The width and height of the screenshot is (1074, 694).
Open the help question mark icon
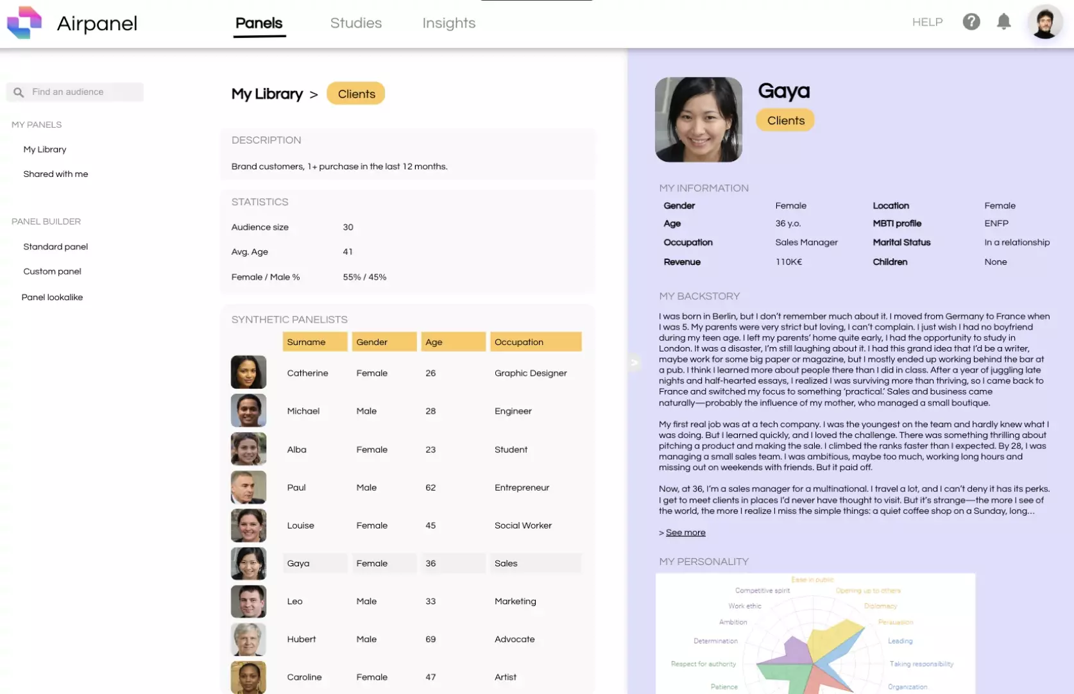pos(971,22)
